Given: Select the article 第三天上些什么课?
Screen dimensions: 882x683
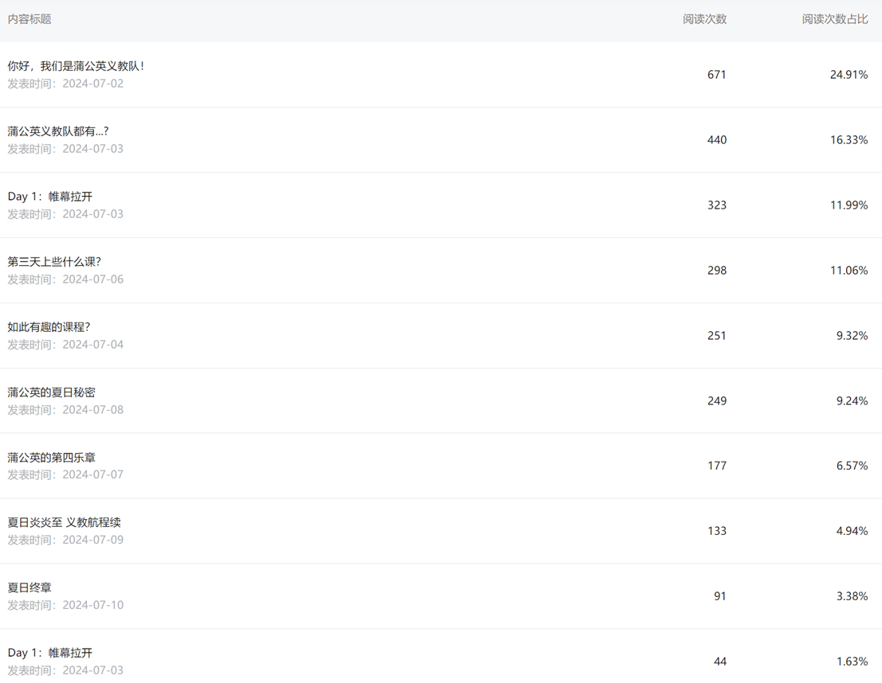Looking at the screenshot, I should (54, 262).
